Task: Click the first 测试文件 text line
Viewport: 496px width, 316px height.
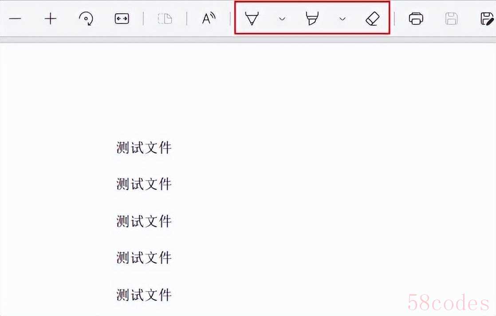Action: pos(144,148)
